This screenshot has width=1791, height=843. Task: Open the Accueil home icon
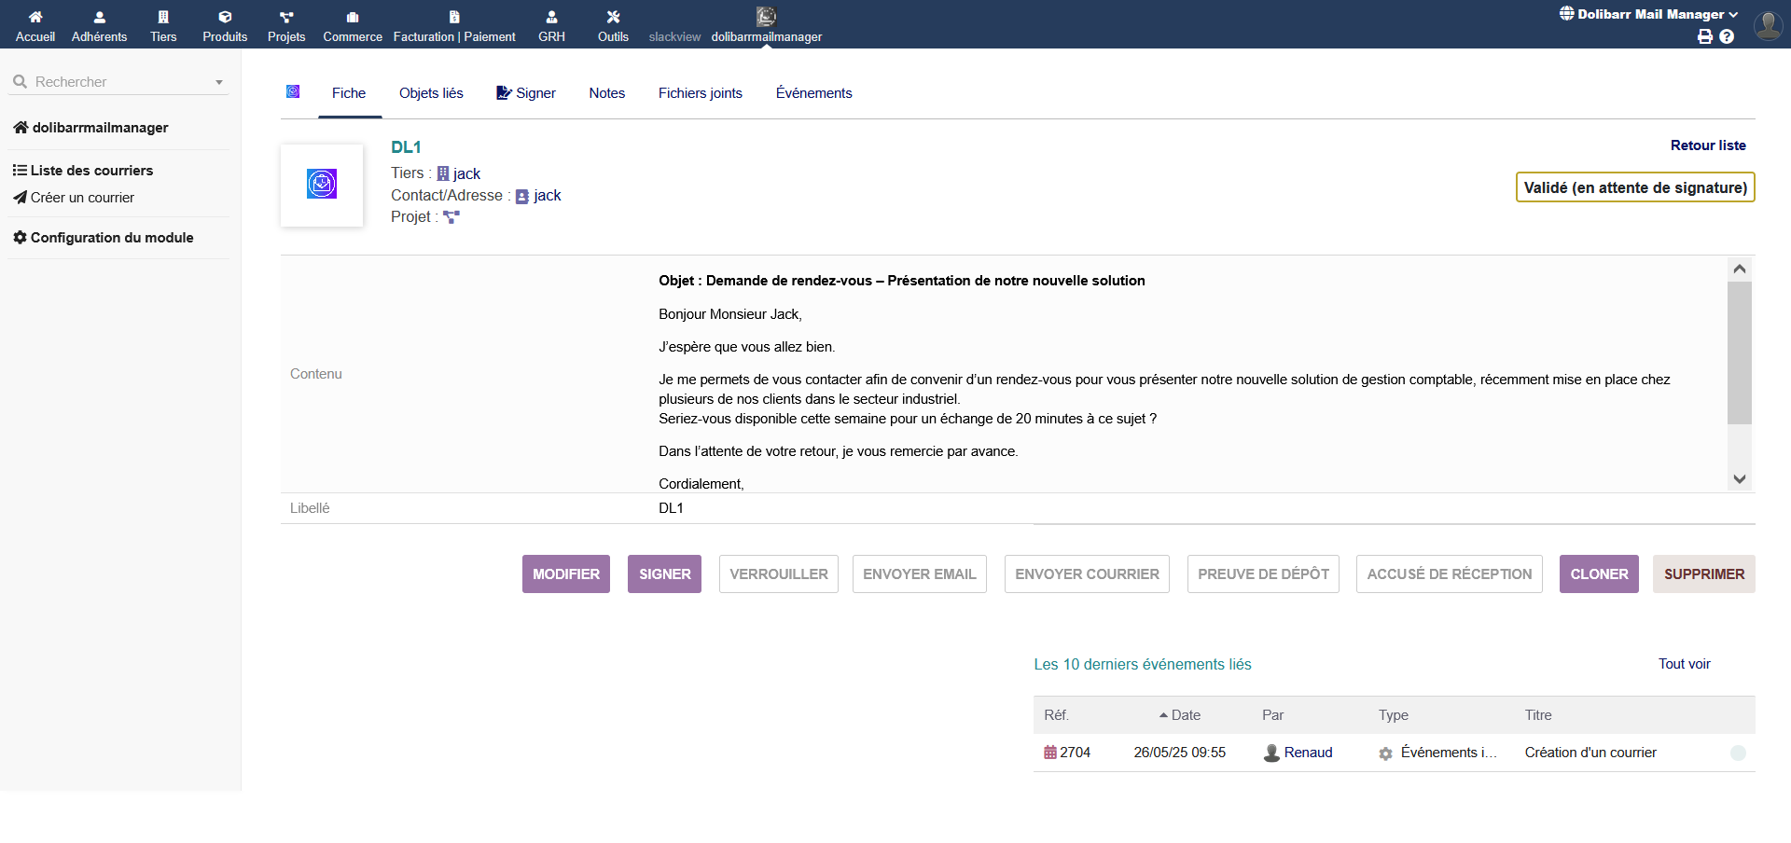(35, 17)
